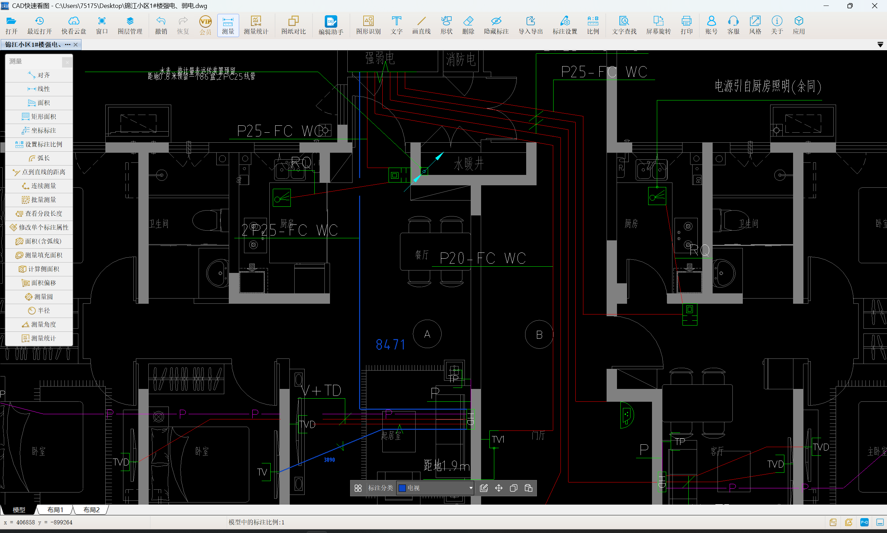Measure 弧长 arc length
The image size is (887, 533).
(x=39, y=158)
